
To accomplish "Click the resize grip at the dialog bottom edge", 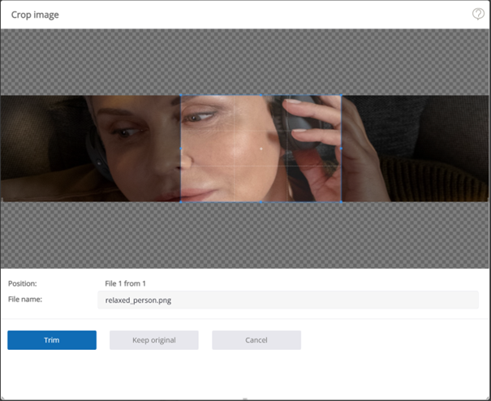I will [x=245, y=398].
